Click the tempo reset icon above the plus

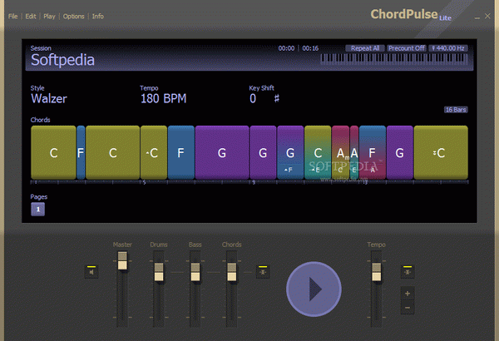408,272
